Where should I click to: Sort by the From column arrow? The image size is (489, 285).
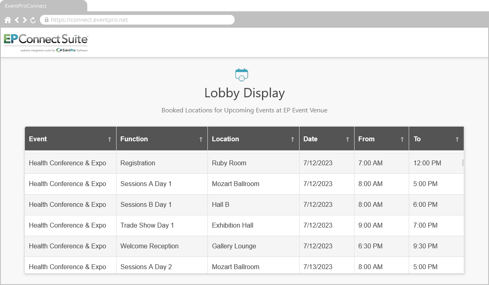402,139
